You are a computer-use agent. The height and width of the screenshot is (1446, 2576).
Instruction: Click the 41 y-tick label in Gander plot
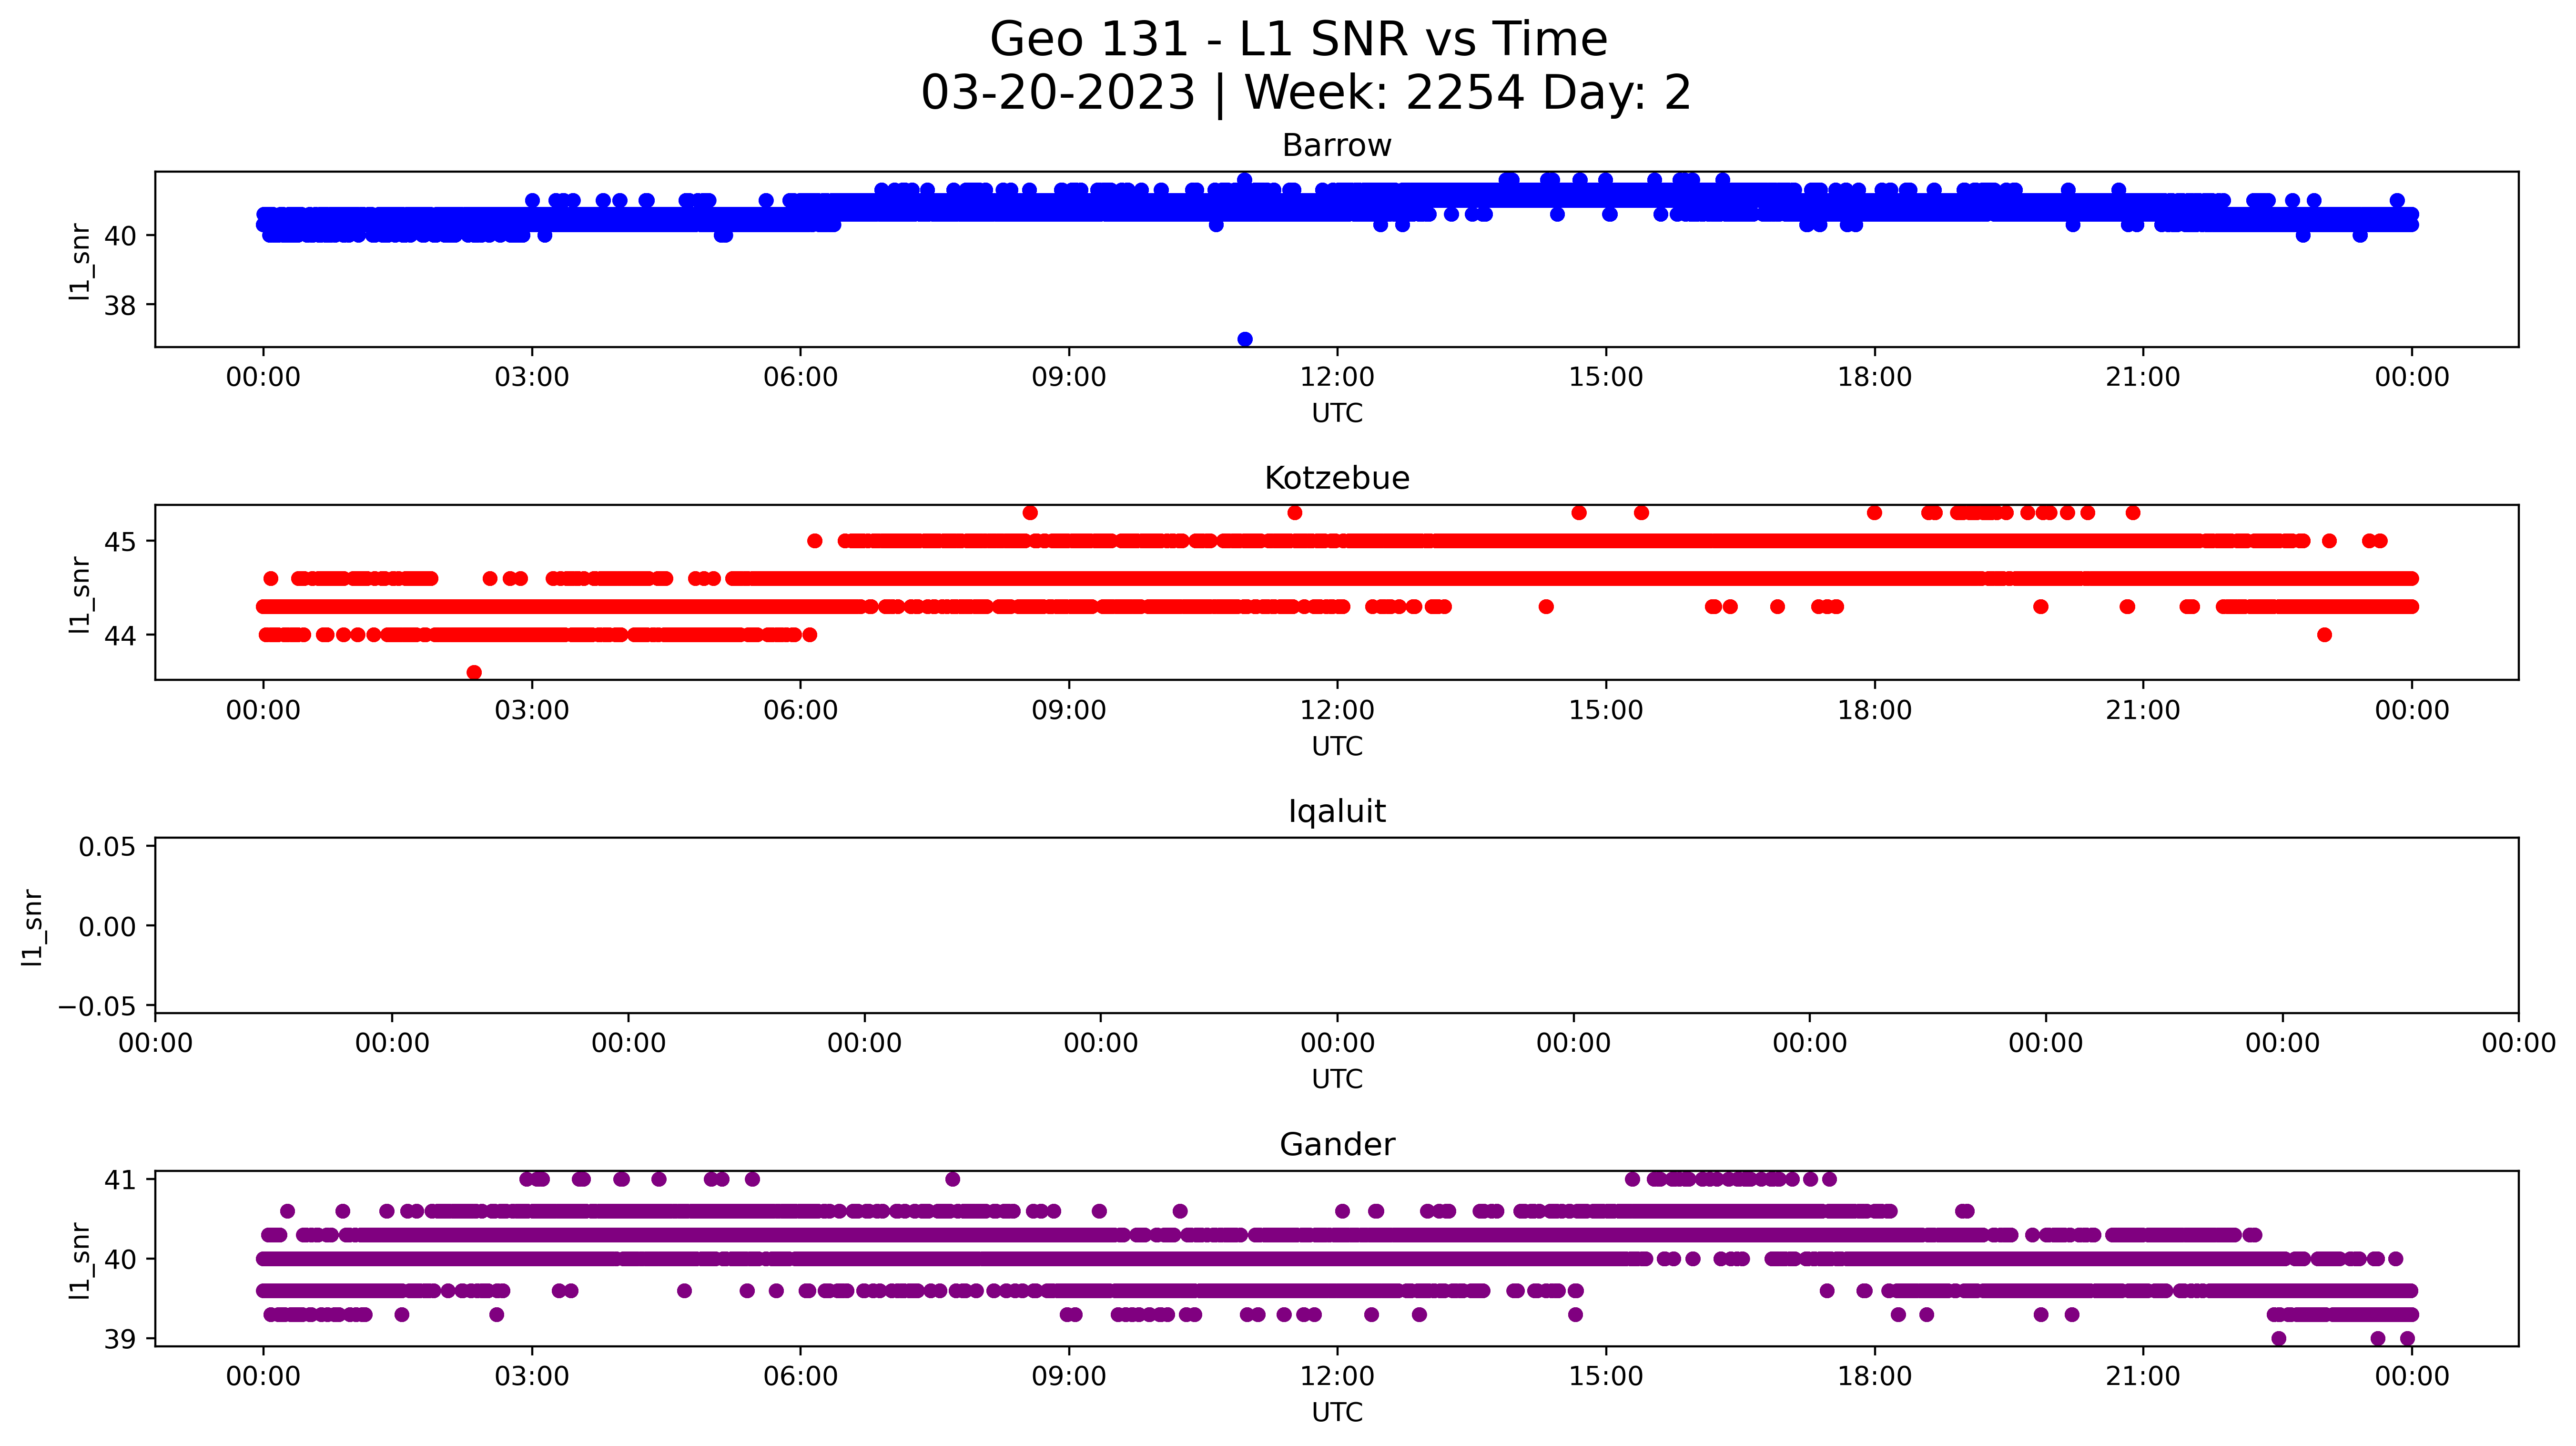click(120, 1181)
